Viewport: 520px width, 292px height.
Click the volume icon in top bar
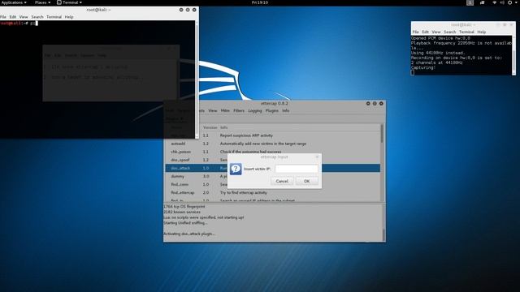click(x=502, y=2)
